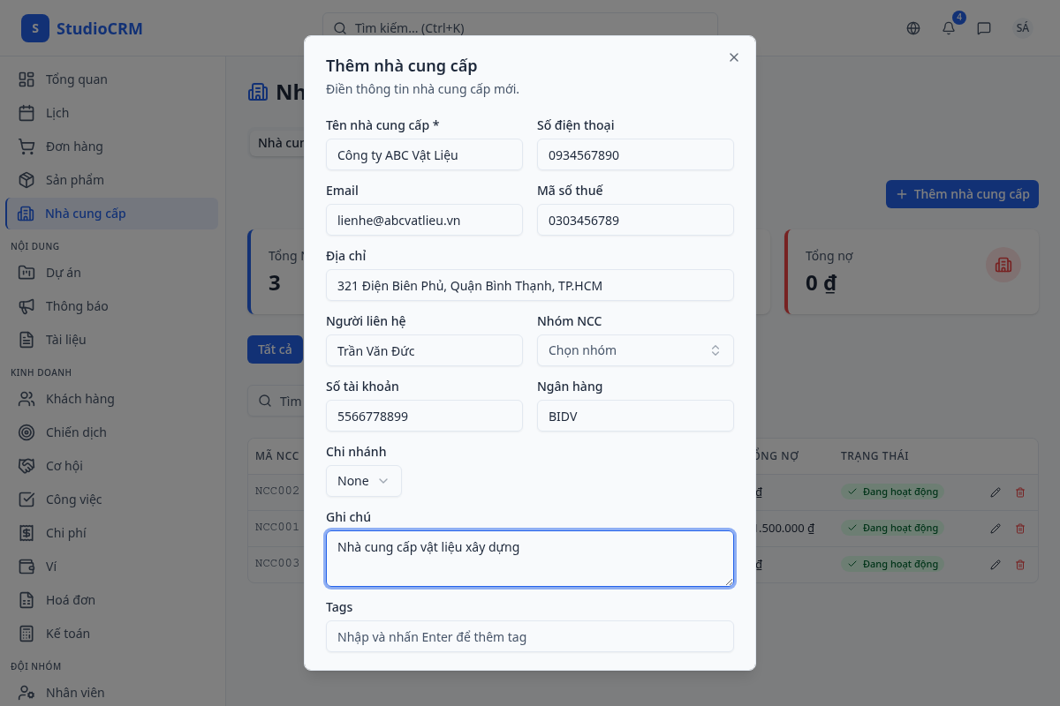Viewport: 1060px width, 706px height.
Task: Close the Thêm nhà cung cấp dialog
Action: (x=734, y=57)
